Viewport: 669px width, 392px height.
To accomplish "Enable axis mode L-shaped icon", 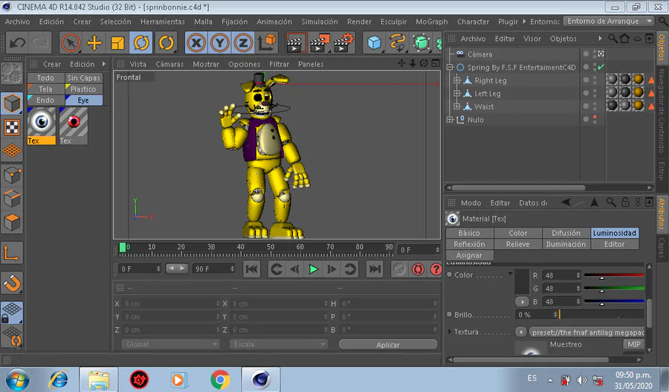I will click(11, 253).
